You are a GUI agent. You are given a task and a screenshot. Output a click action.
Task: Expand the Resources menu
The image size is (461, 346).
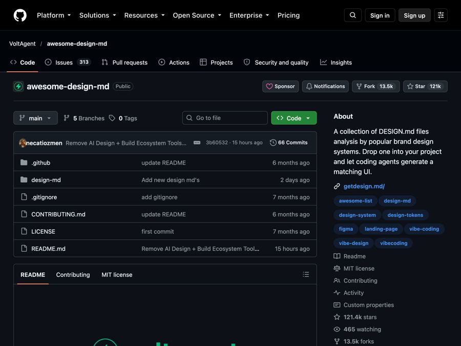coord(144,15)
